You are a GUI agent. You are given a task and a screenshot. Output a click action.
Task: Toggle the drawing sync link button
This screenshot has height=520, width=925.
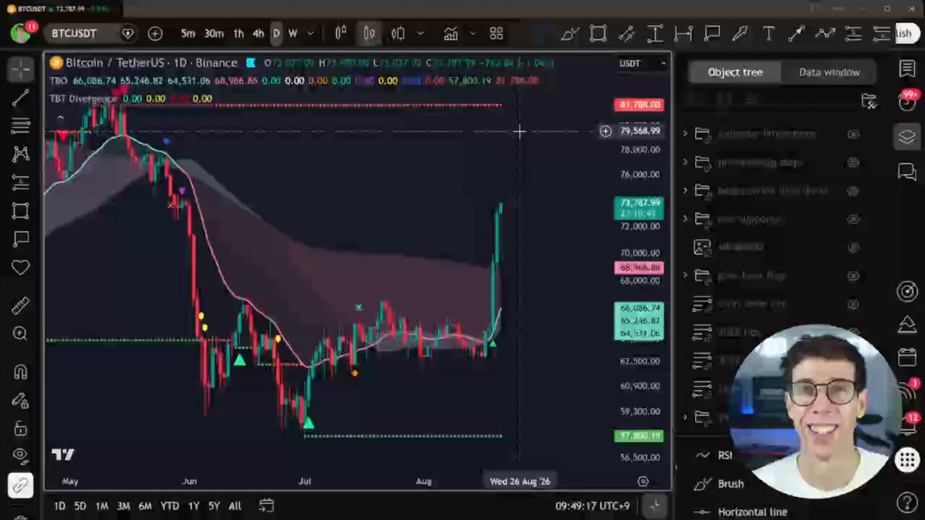(x=20, y=485)
